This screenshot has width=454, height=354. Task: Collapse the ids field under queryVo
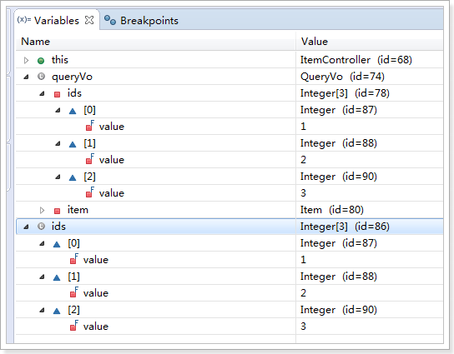tap(42, 93)
